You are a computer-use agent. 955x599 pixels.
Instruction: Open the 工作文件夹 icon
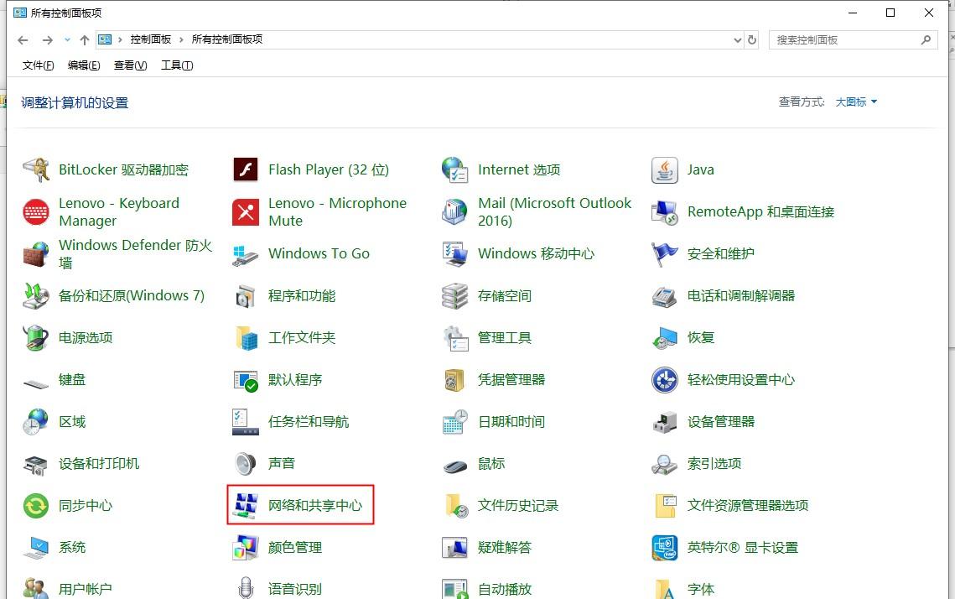246,337
